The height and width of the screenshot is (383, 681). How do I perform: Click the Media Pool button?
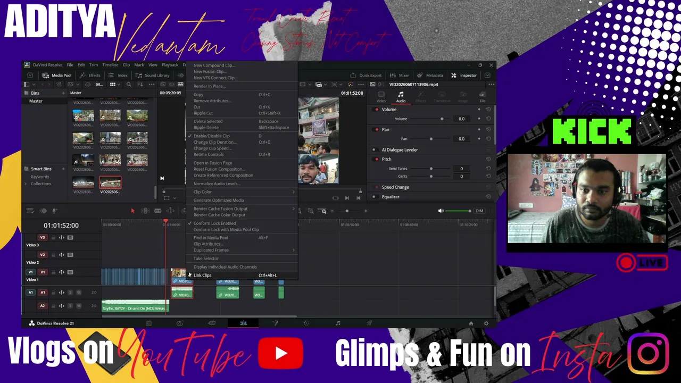click(x=57, y=76)
